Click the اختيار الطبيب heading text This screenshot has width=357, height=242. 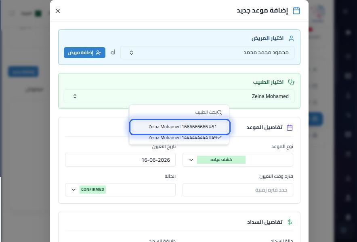coord(268,82)
